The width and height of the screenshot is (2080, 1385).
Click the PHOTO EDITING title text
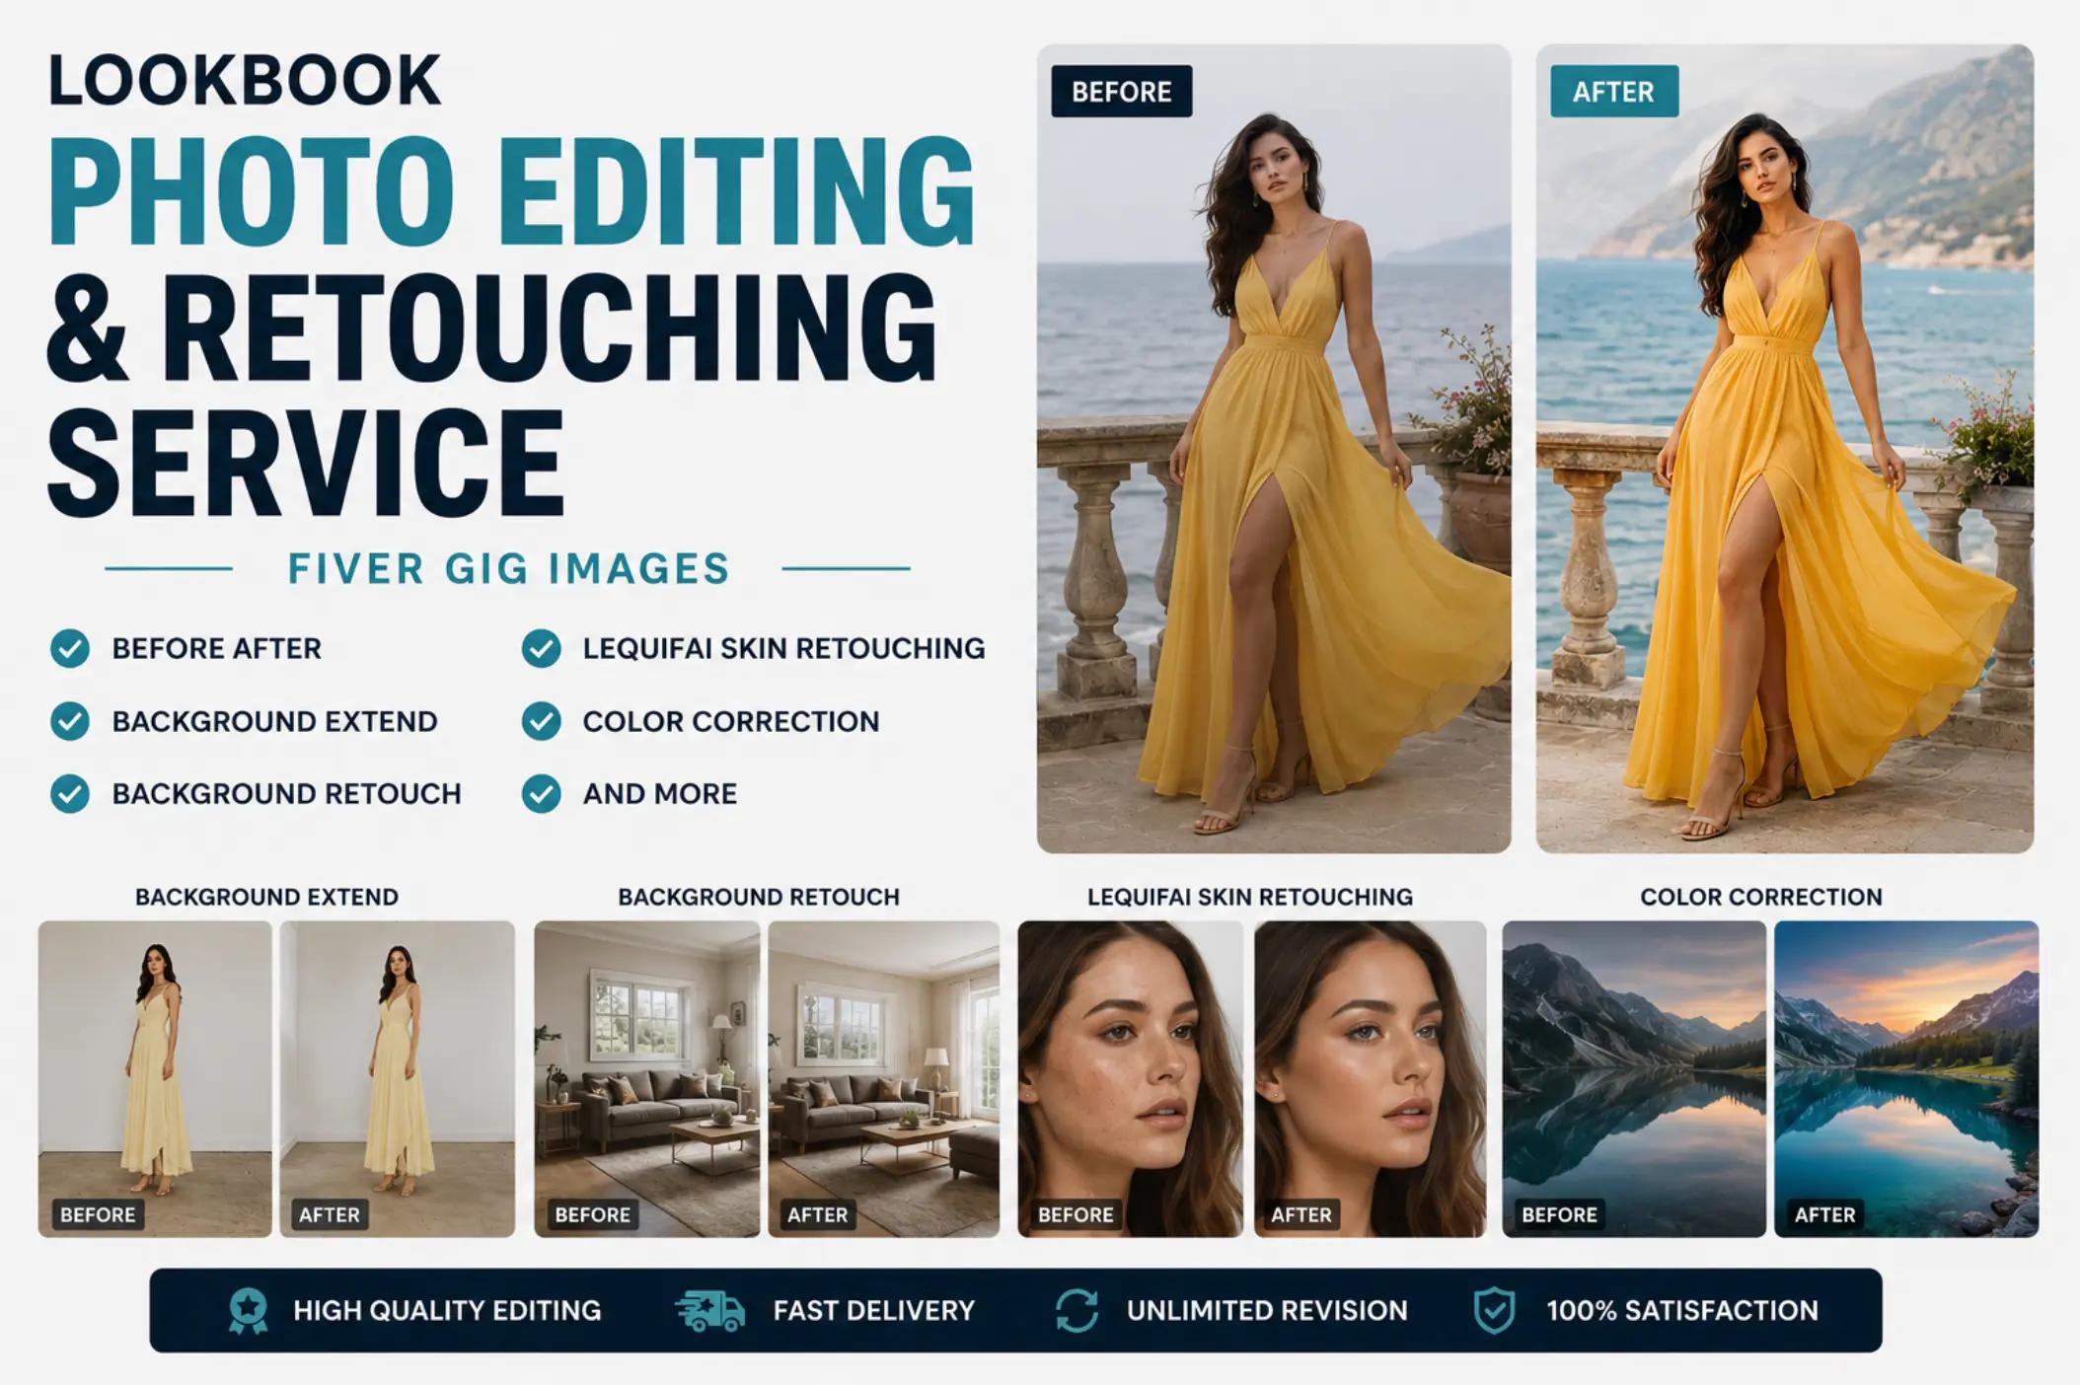click(x=511, y=189)
